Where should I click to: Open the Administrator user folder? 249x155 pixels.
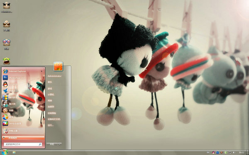[54, 76]
